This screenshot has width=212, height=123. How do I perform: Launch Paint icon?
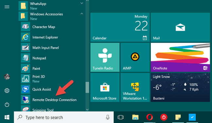[26, 68]
